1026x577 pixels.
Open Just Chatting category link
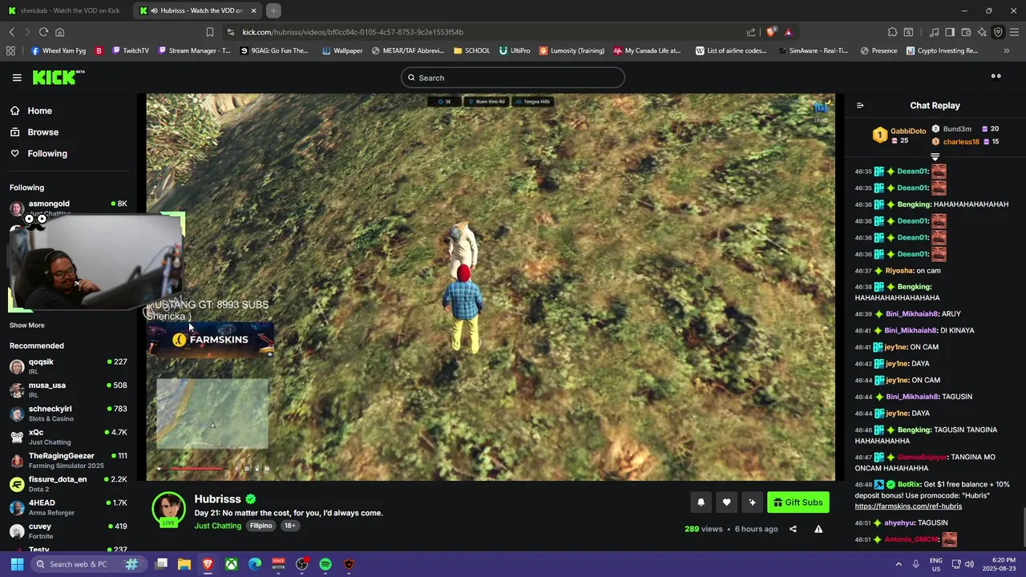click(217, 526)
